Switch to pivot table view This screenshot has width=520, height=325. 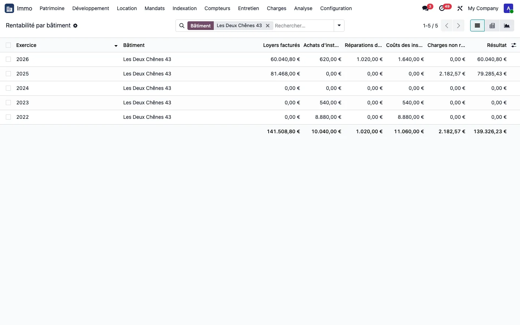tap(492, 26)
